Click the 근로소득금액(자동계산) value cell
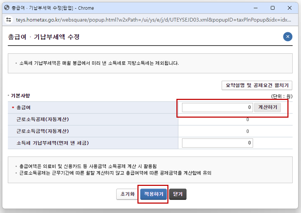The image size is (301, 213). pyautogui.click(x=247, y=131)
